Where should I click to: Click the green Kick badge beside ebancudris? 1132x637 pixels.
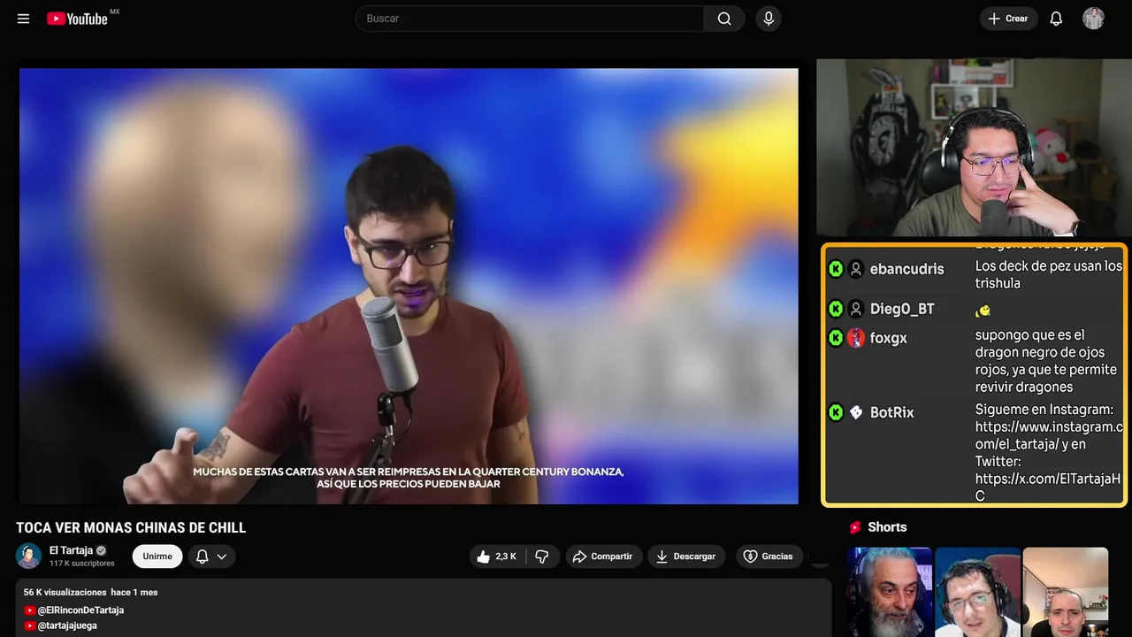tap(836, 269)
